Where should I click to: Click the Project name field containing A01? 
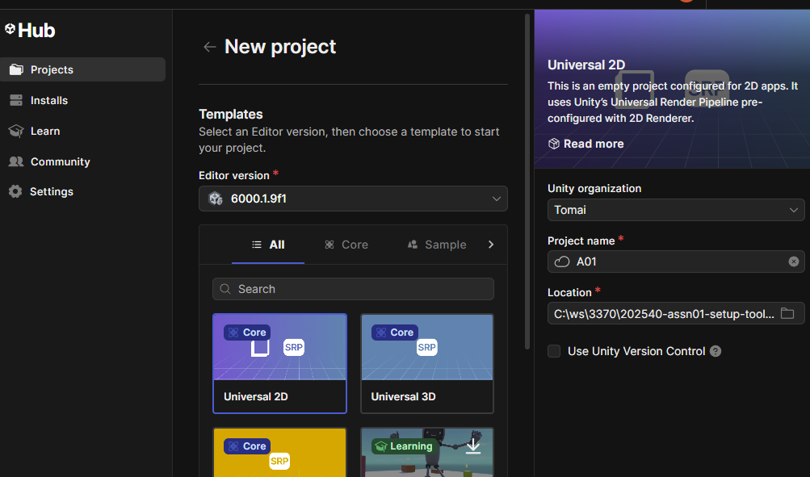click(676, 262)
